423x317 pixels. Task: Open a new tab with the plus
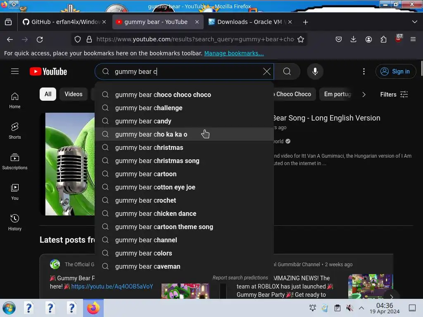click(305, 22)
